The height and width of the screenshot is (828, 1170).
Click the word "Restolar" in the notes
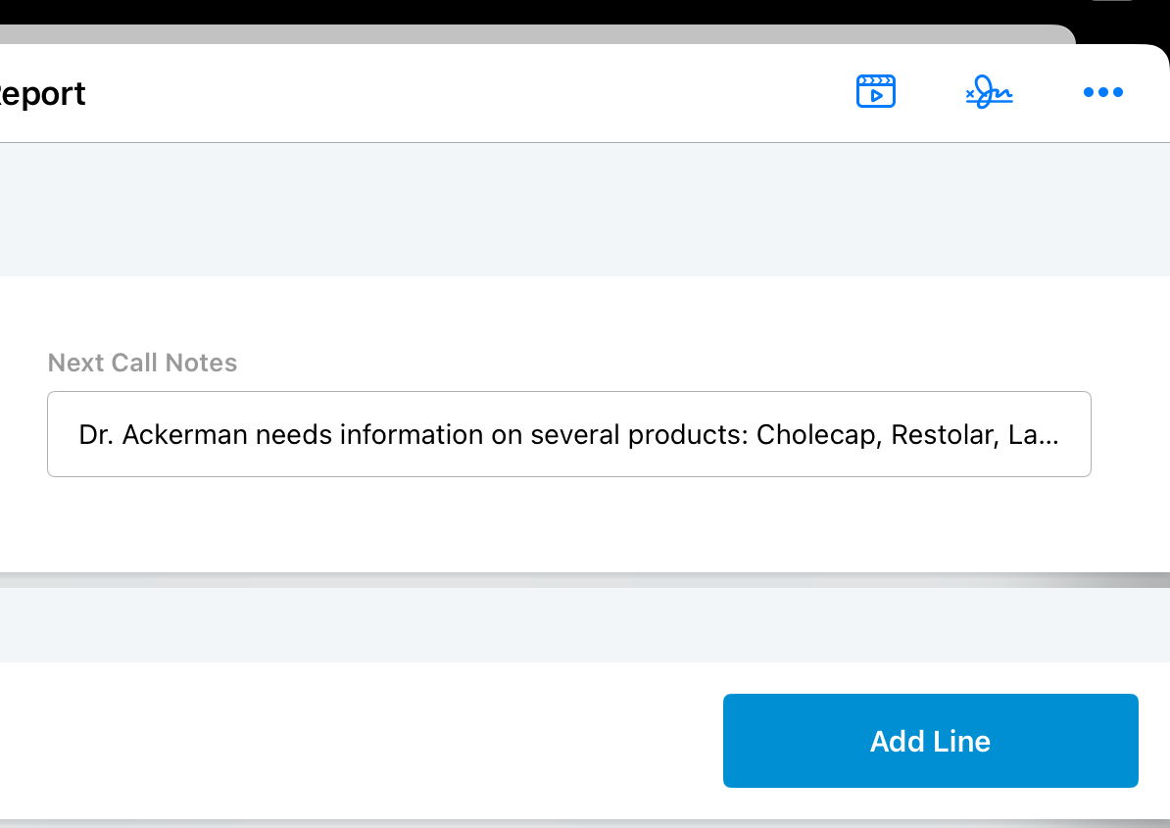943,434
